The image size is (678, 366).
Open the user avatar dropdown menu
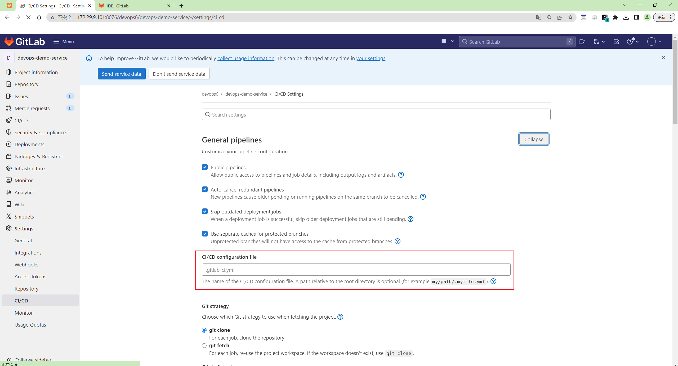pos(654,42)
